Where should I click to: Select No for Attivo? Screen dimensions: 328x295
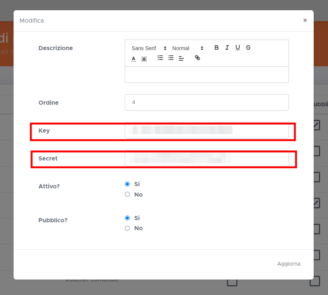pos(127,194)
